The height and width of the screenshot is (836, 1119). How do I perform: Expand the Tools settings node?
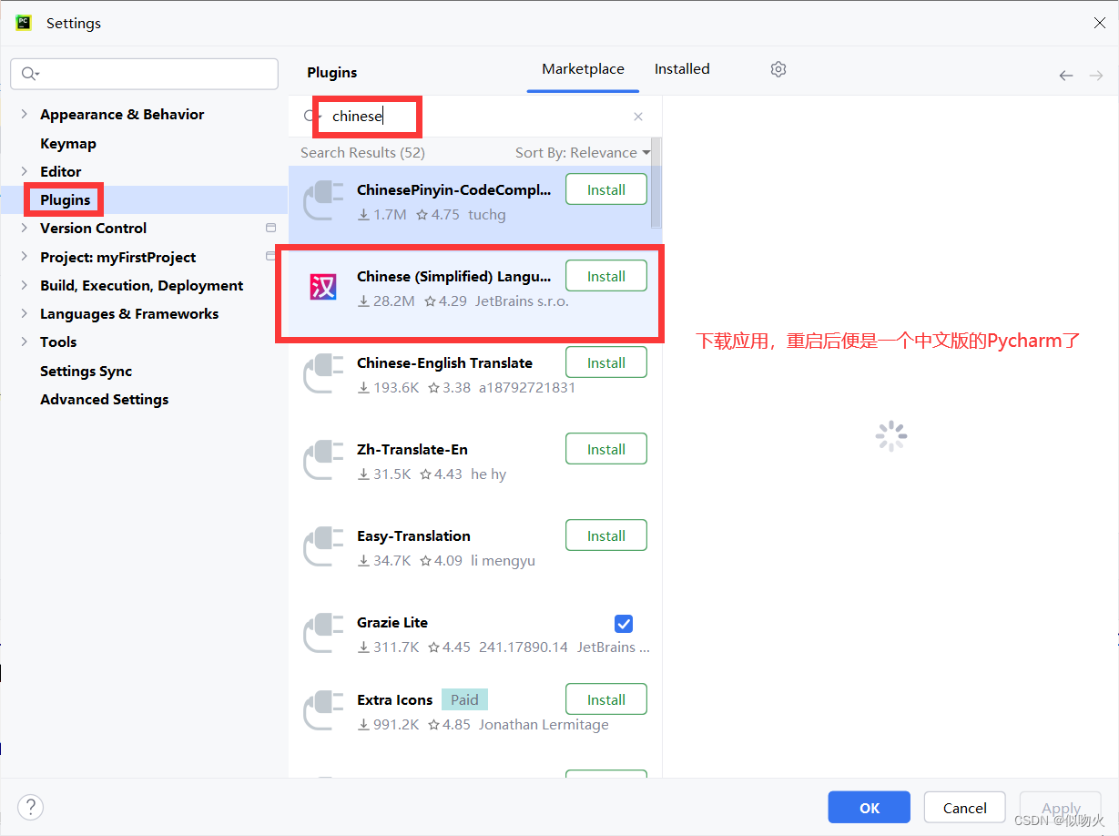click(25, 342)
